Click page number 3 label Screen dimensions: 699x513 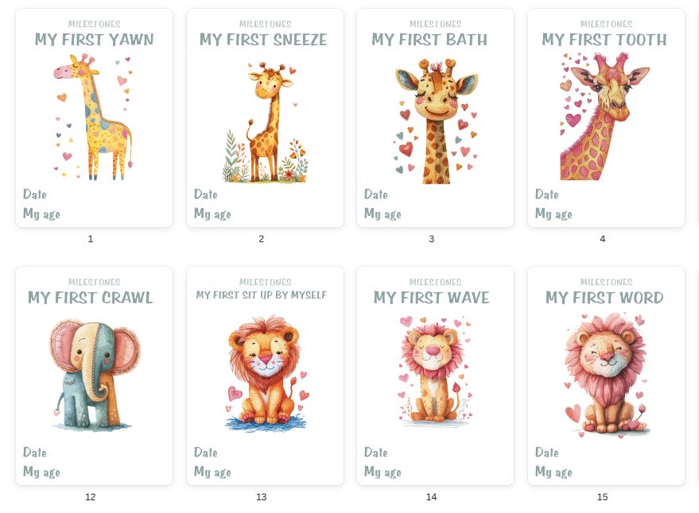point(432,239)
